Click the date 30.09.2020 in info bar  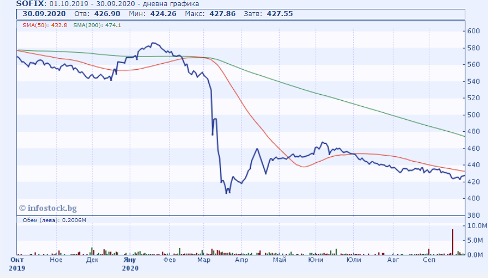(44, 14)
